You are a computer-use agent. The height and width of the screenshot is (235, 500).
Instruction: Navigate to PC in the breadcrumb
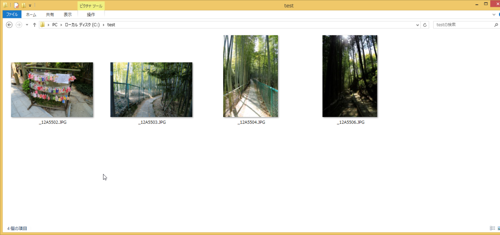pos(55,25)
